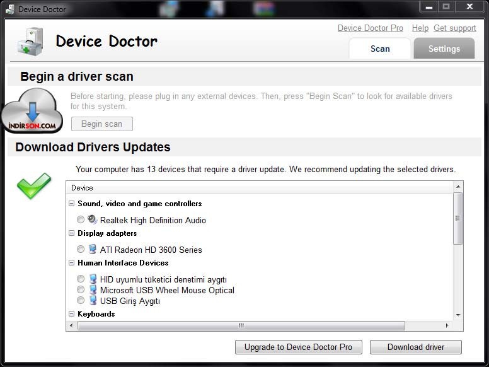This screenshot has width=489, height=367.
Task: Click the Keyboards heading
Action: pos(96,313)
